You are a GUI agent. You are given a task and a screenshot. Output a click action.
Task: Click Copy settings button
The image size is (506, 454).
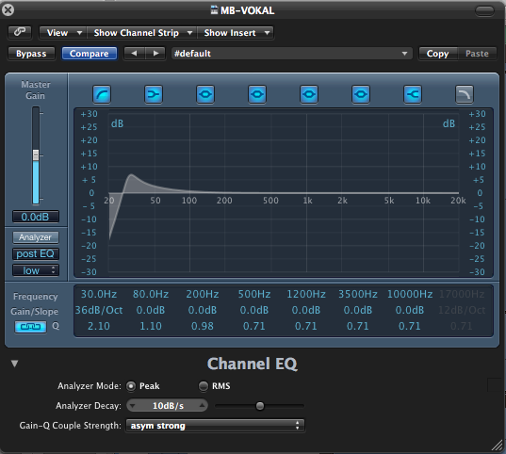coord(438,54)
